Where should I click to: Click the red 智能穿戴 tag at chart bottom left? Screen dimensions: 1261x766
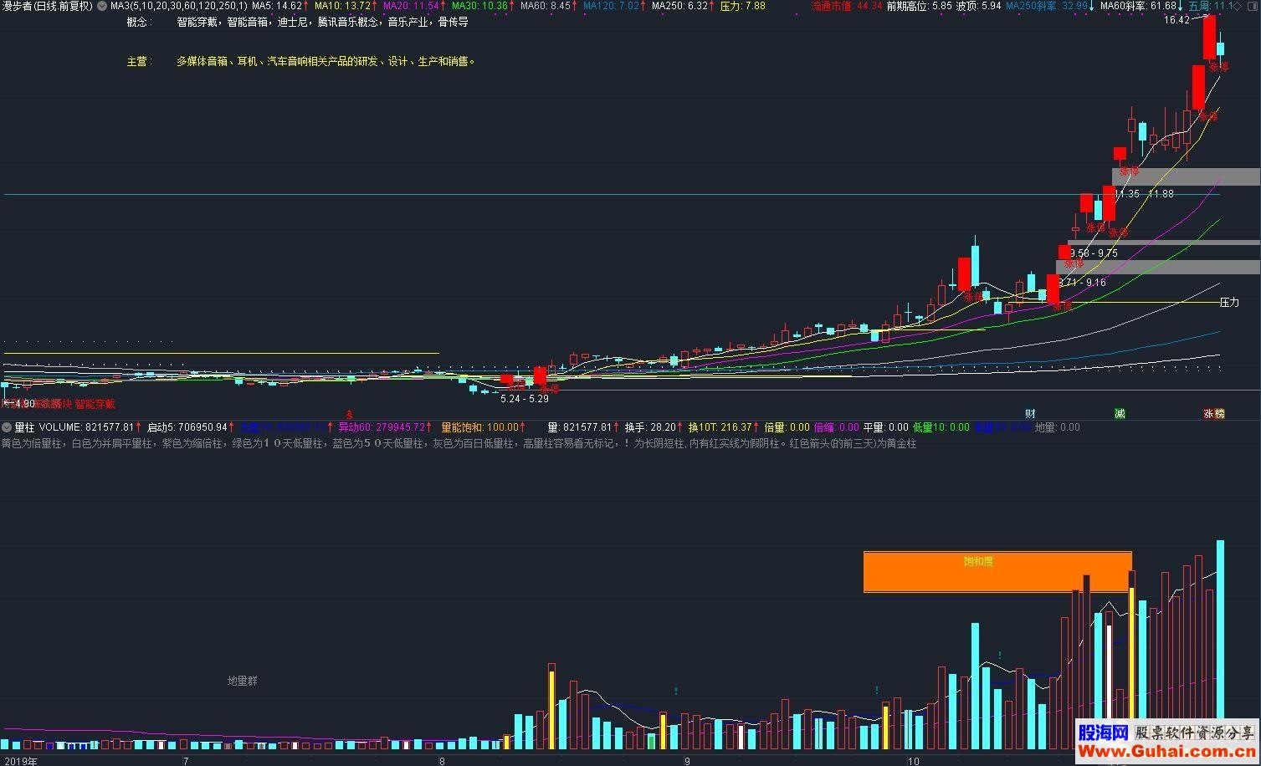95,404
